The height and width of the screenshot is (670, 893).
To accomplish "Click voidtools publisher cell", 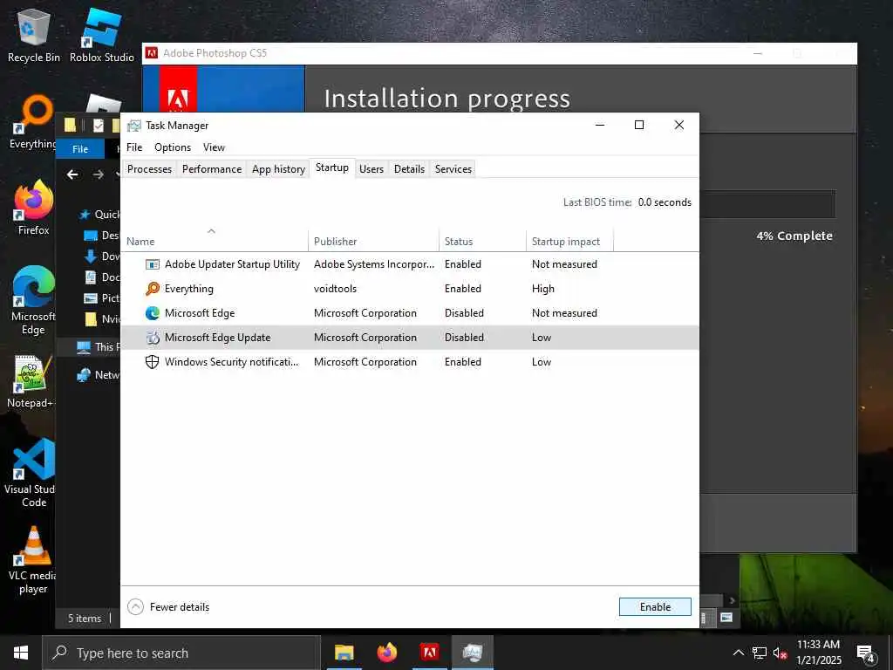I will click(335, 289).
